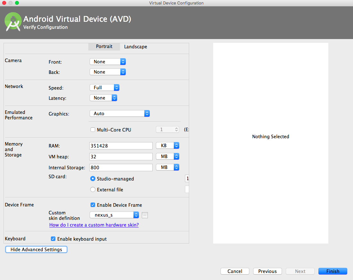353x280 pixels.
Task: Open the network Speed dropdown
Action: pos(104,87)
